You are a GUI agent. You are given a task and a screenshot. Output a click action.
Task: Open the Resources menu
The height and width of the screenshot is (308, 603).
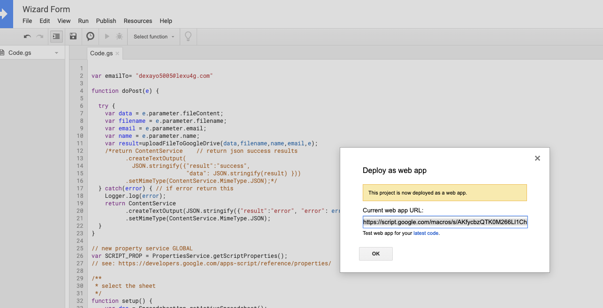(138, 21)
